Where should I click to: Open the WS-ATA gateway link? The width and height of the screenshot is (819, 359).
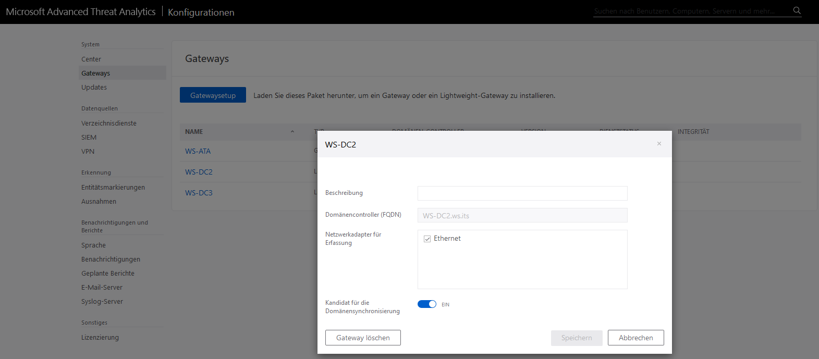[198, 151]
